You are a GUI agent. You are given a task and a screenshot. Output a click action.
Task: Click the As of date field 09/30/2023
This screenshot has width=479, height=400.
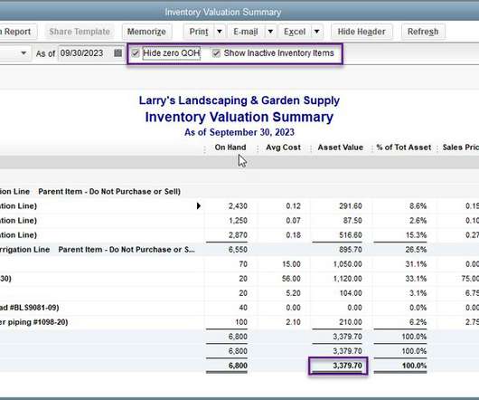pyautogui.click(x=86, y=53)
